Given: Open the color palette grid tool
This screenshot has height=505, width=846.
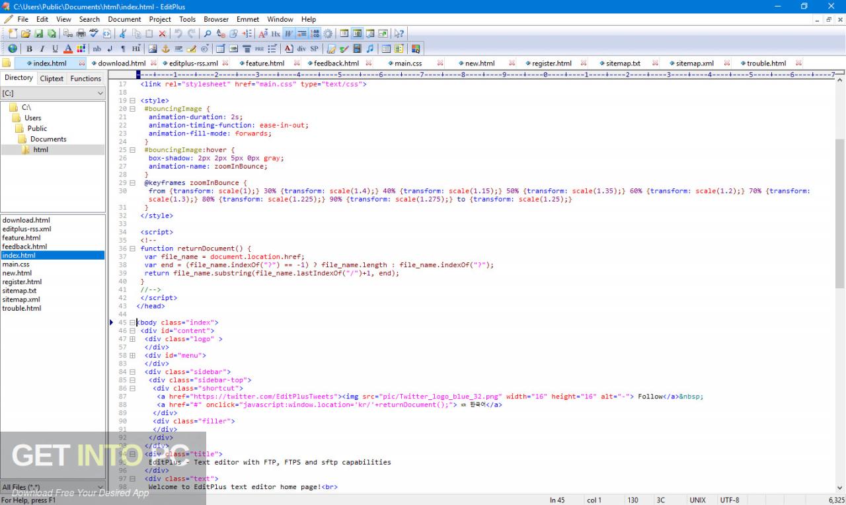Looking at the screenshot, I should coord(81,48).
